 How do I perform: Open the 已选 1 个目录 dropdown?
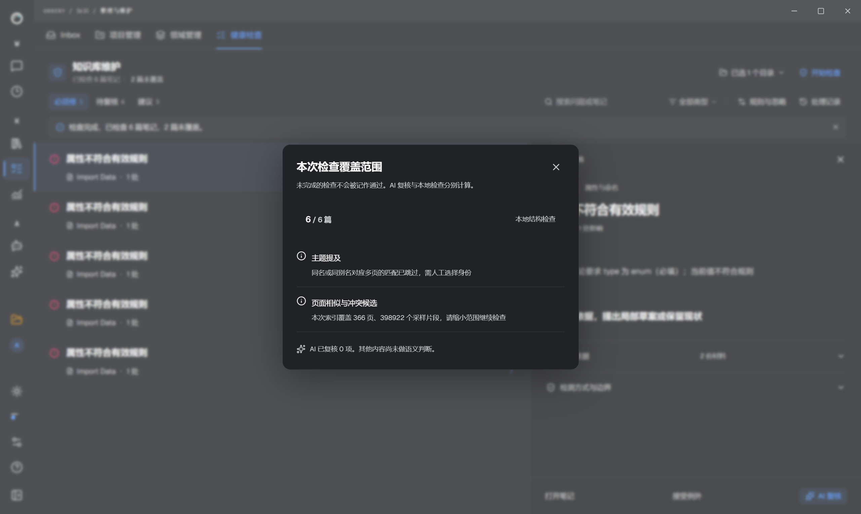click(x=751, y=73)
